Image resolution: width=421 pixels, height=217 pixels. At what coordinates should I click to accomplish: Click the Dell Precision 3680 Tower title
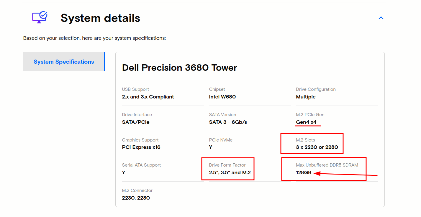pos(179,68)
